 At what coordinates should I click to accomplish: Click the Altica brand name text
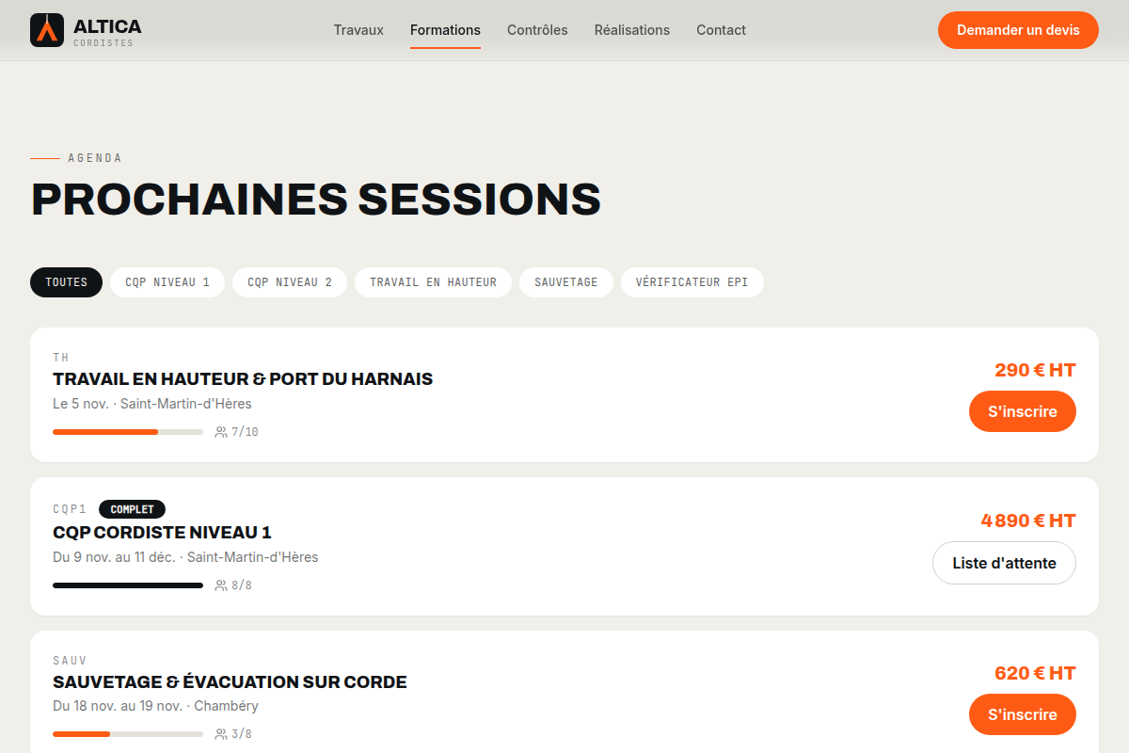(x=107, y=26)
